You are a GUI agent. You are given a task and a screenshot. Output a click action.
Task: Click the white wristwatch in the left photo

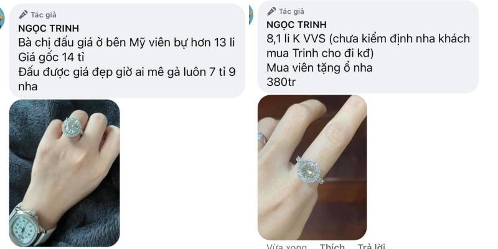pos(26,226)
